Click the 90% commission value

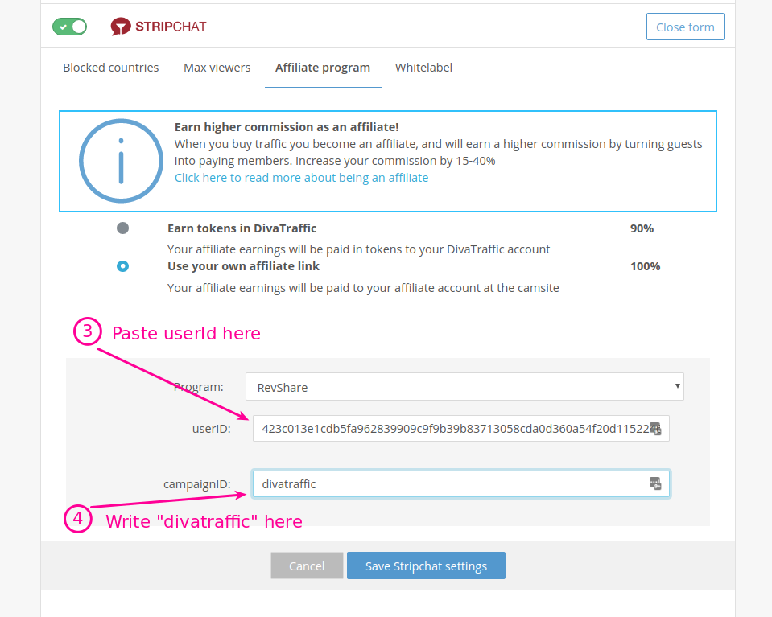[642, 228]
